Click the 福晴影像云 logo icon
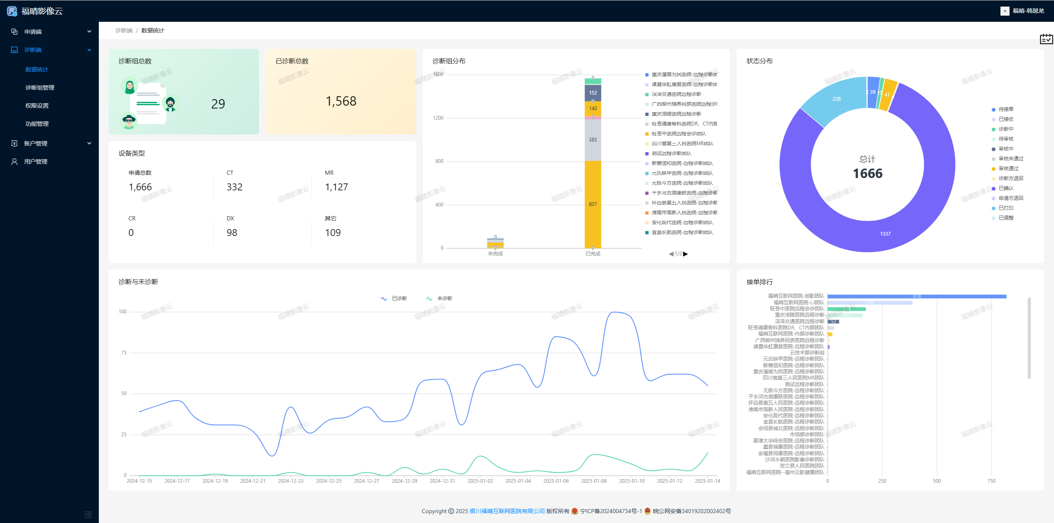Screen dimensions: 1054x523 tap(12, 11)
